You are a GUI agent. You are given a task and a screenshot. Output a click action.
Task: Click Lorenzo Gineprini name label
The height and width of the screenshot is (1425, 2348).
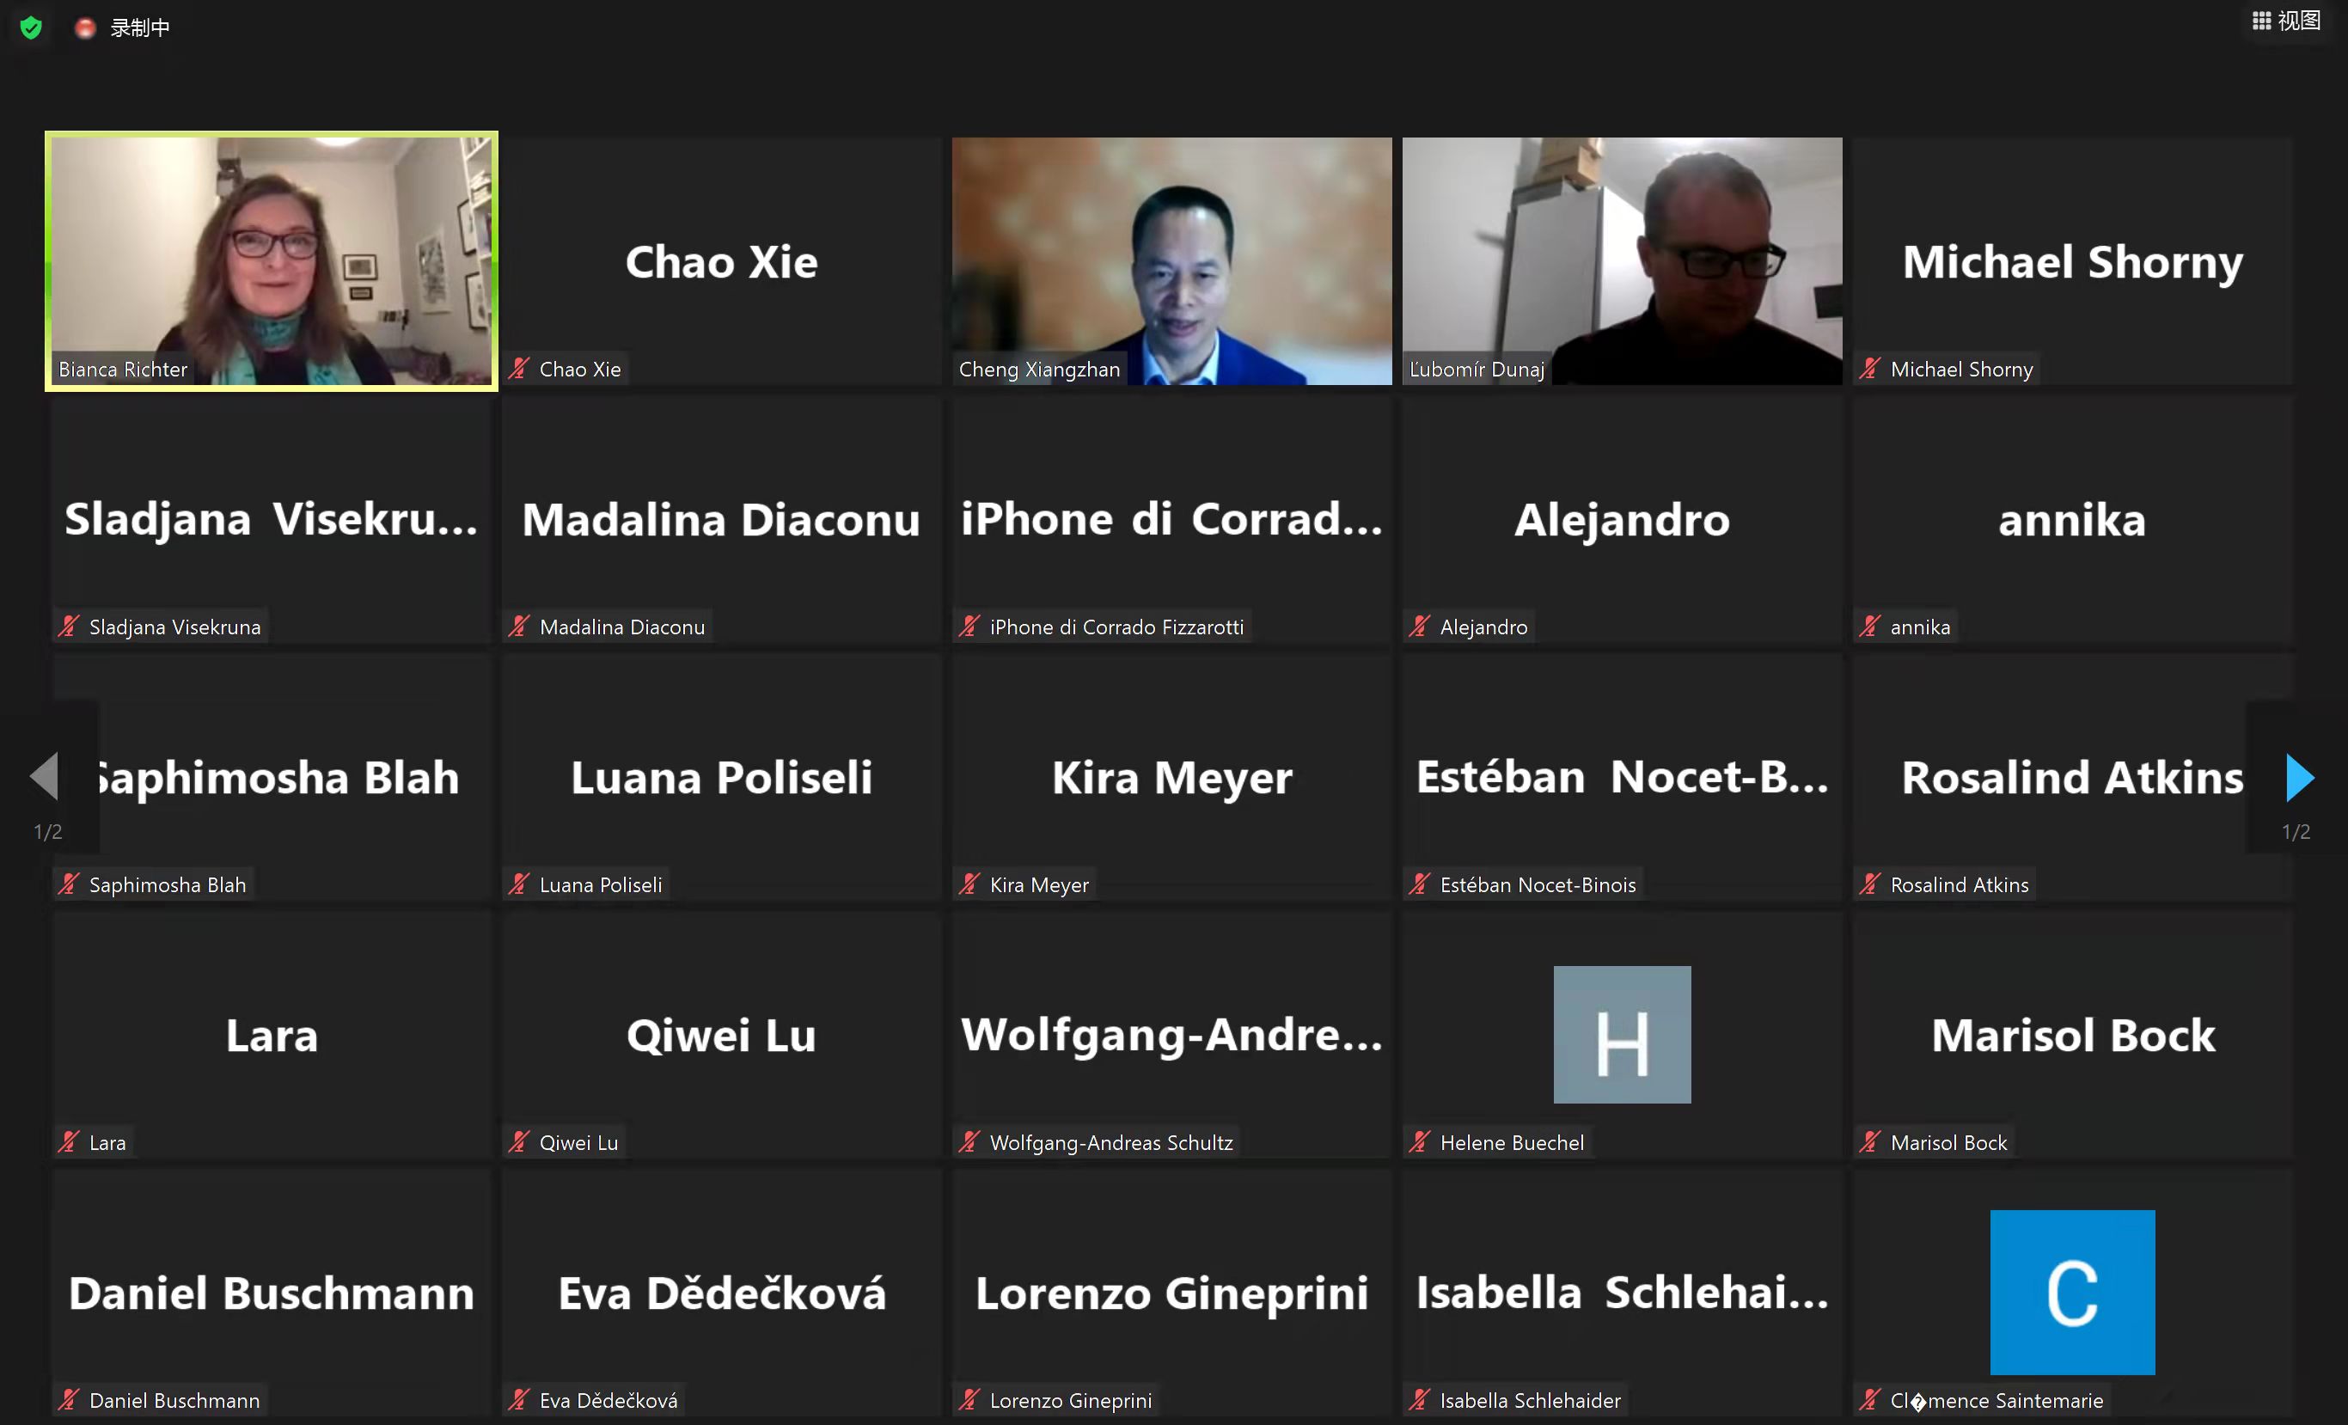[1071, 1400]
